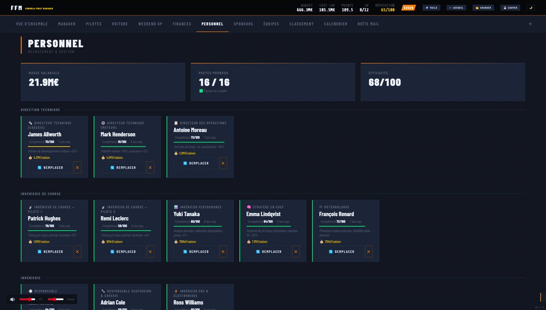Viewport: 546px width, 310px height.
Task: Switch to the Vue d'ensemble tab
Action: pyautogui.click(x=32, y=24)
